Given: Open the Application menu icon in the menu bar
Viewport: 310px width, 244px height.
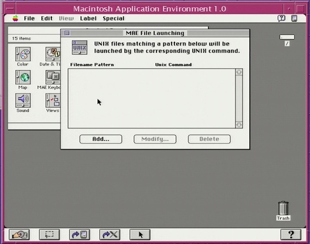Looking at the screenshot, I should (294, 18).
